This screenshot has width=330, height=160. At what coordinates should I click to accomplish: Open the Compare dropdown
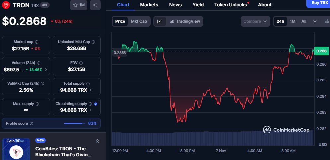[255, 21]
